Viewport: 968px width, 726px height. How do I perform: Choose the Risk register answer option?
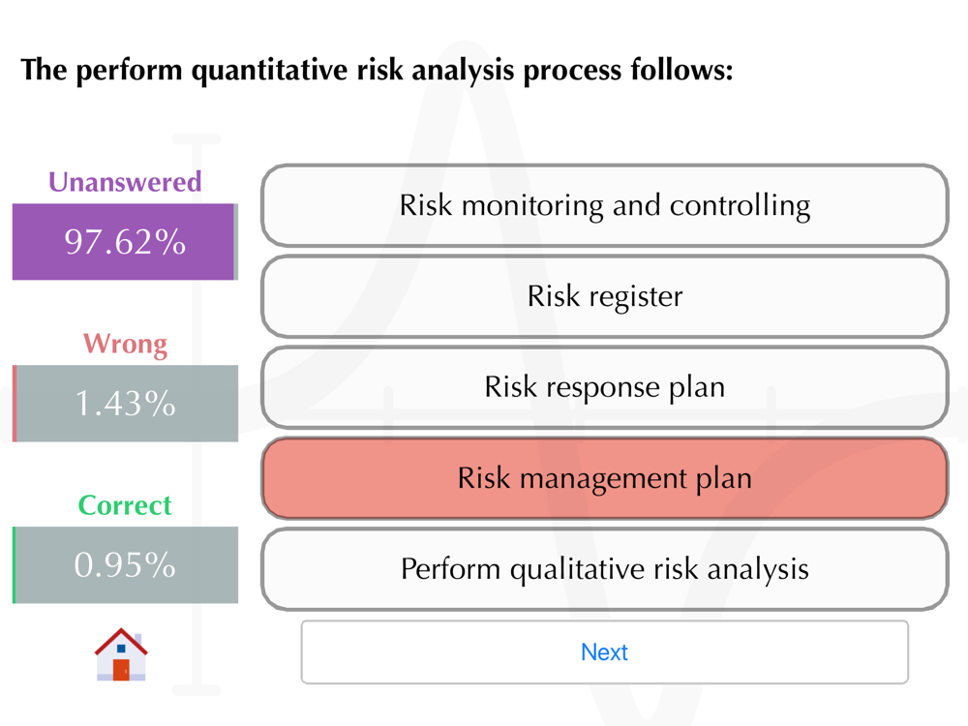point(604,296)
